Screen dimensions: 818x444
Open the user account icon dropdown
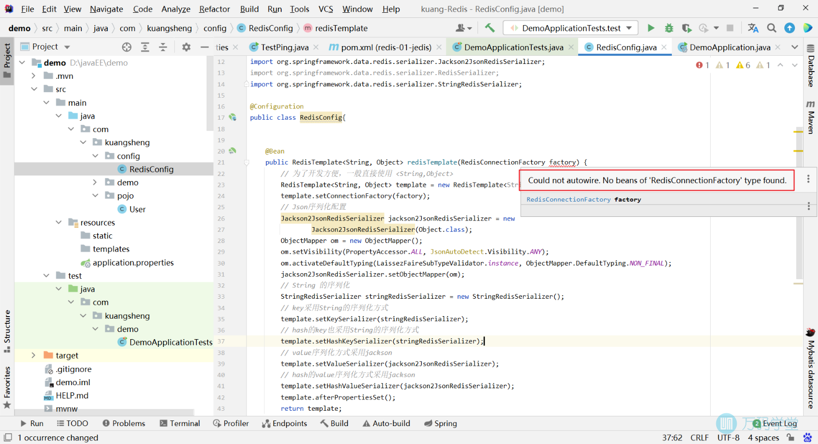pyautogui.click(x=464, y=28)
